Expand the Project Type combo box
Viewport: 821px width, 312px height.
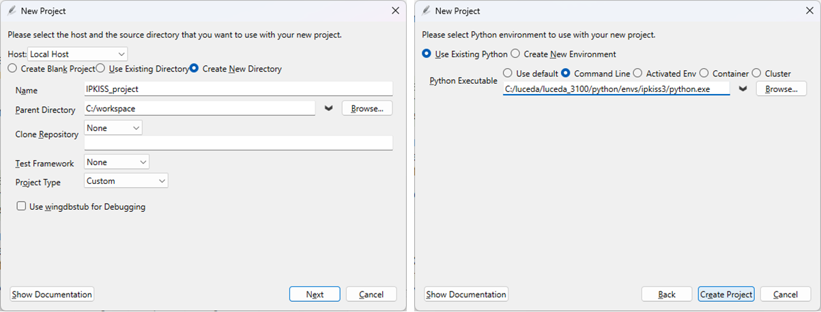point(126,181)
